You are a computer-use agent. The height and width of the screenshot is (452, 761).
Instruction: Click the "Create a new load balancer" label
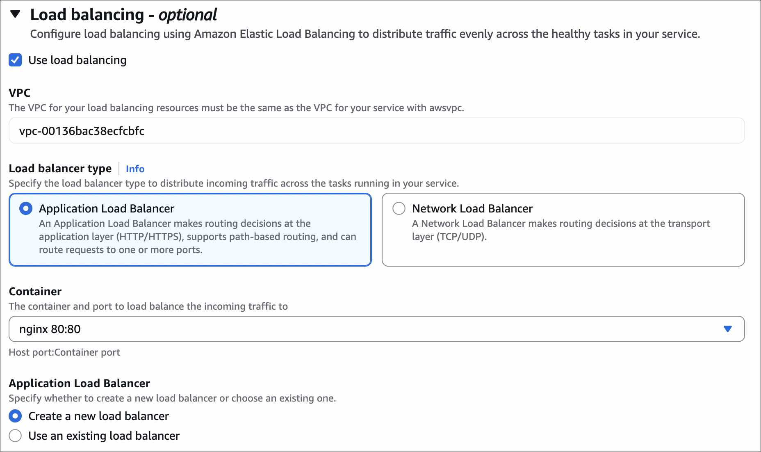[98, 416]
